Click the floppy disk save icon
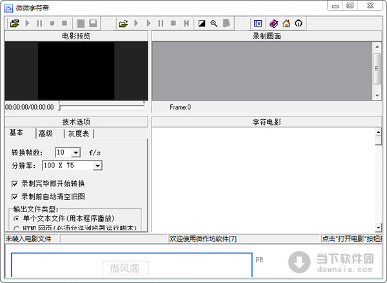The width and height of the screenshot is (387, 283). 93,23
